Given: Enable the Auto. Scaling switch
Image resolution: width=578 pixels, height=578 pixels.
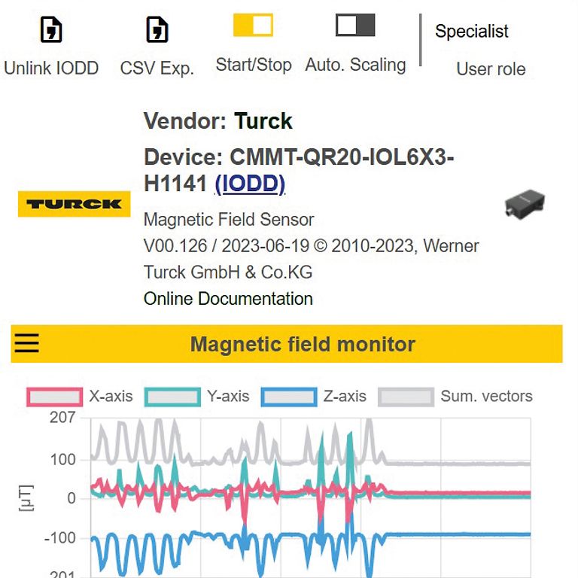Looking at the screenshot, I should coord(355,26).
